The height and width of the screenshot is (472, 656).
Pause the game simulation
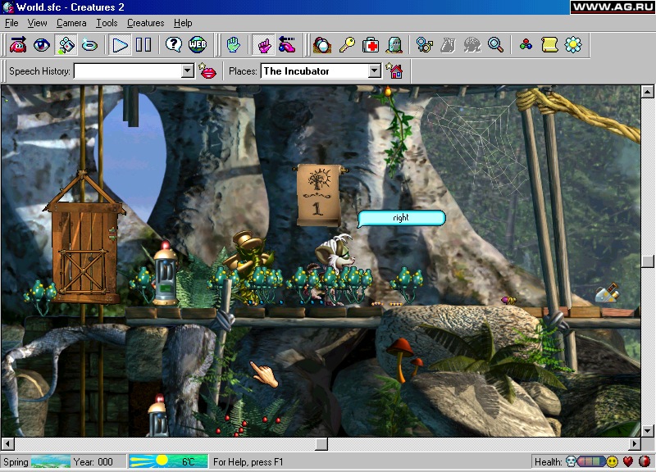pyautogui.click(x=142, y=44)
